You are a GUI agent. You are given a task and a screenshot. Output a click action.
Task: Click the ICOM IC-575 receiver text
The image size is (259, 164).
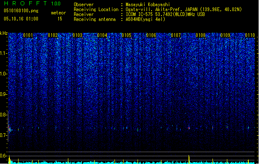pyautogui.click(x=166, y=14)
